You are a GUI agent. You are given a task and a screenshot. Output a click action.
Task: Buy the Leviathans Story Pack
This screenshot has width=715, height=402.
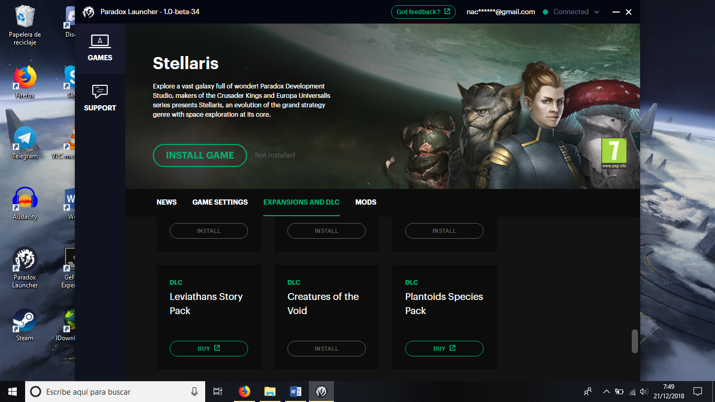tap(208, 348)
